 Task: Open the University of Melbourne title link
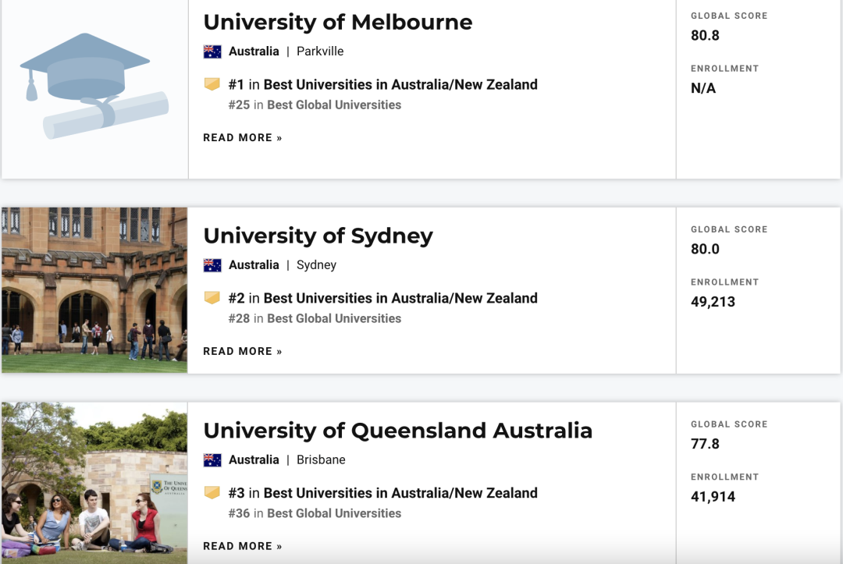[338, 23]
